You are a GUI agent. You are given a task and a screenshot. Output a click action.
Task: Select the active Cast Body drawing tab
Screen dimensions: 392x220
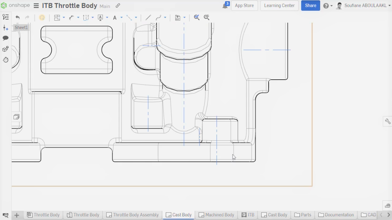pyautogui.click(x=179, y=215)
